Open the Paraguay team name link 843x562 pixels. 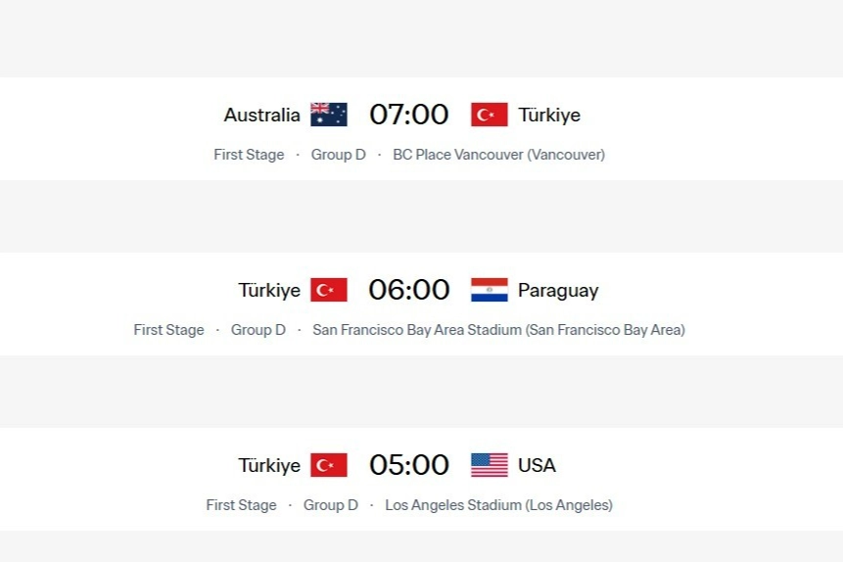pos(557,290)
